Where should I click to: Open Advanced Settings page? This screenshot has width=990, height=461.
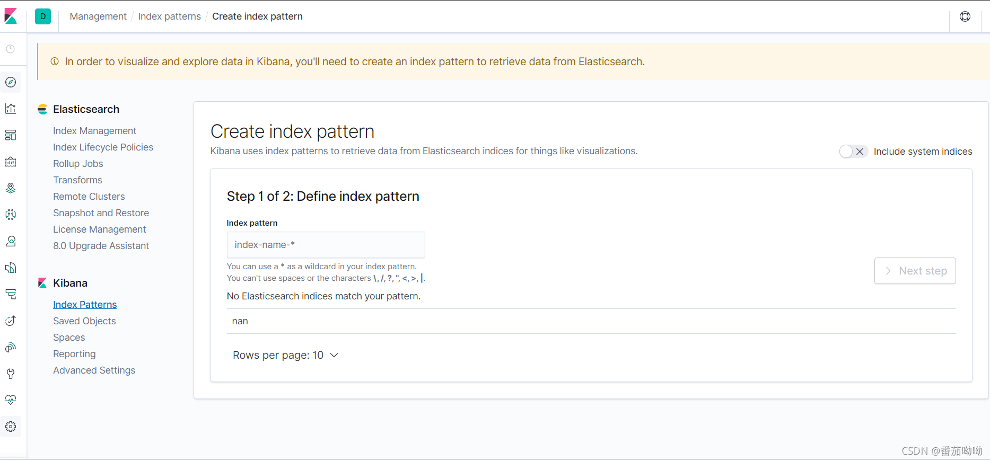94,370
